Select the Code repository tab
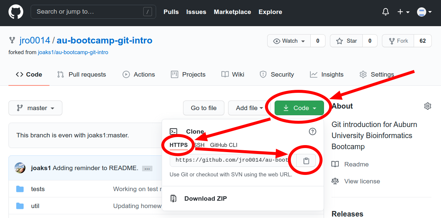The width and height of the screenshot is (441, 218). click(x=29, y=74)
